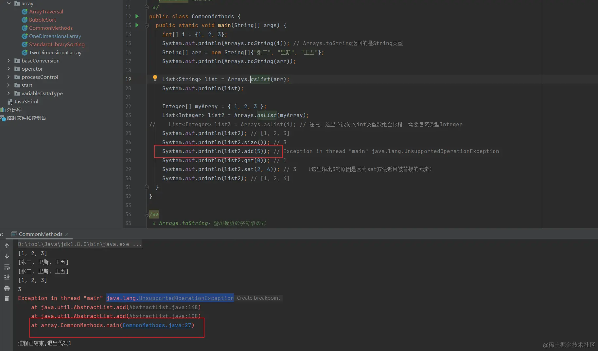Fold the Javadoc comment starting at line 34

pyautogui.click(x=147, y=215)
